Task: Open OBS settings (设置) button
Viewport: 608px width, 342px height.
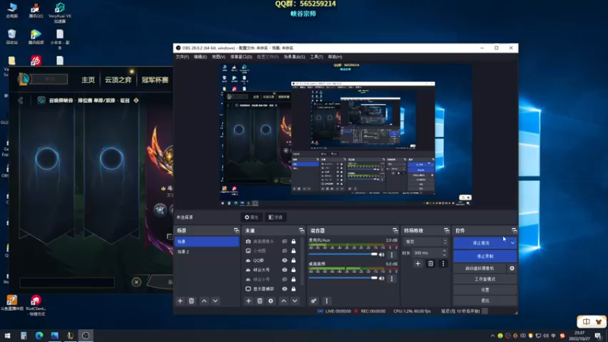Action: click(485, 290)
